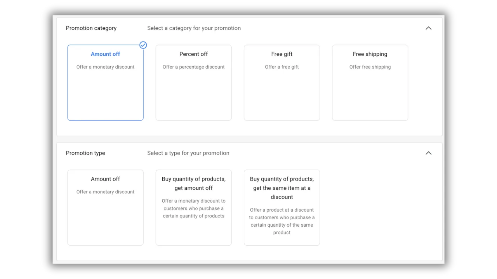The width and height of the screenshot is (497, 279).
Task: Click 'Select a type for your promotion' text
Action: [x=188, y=153]
